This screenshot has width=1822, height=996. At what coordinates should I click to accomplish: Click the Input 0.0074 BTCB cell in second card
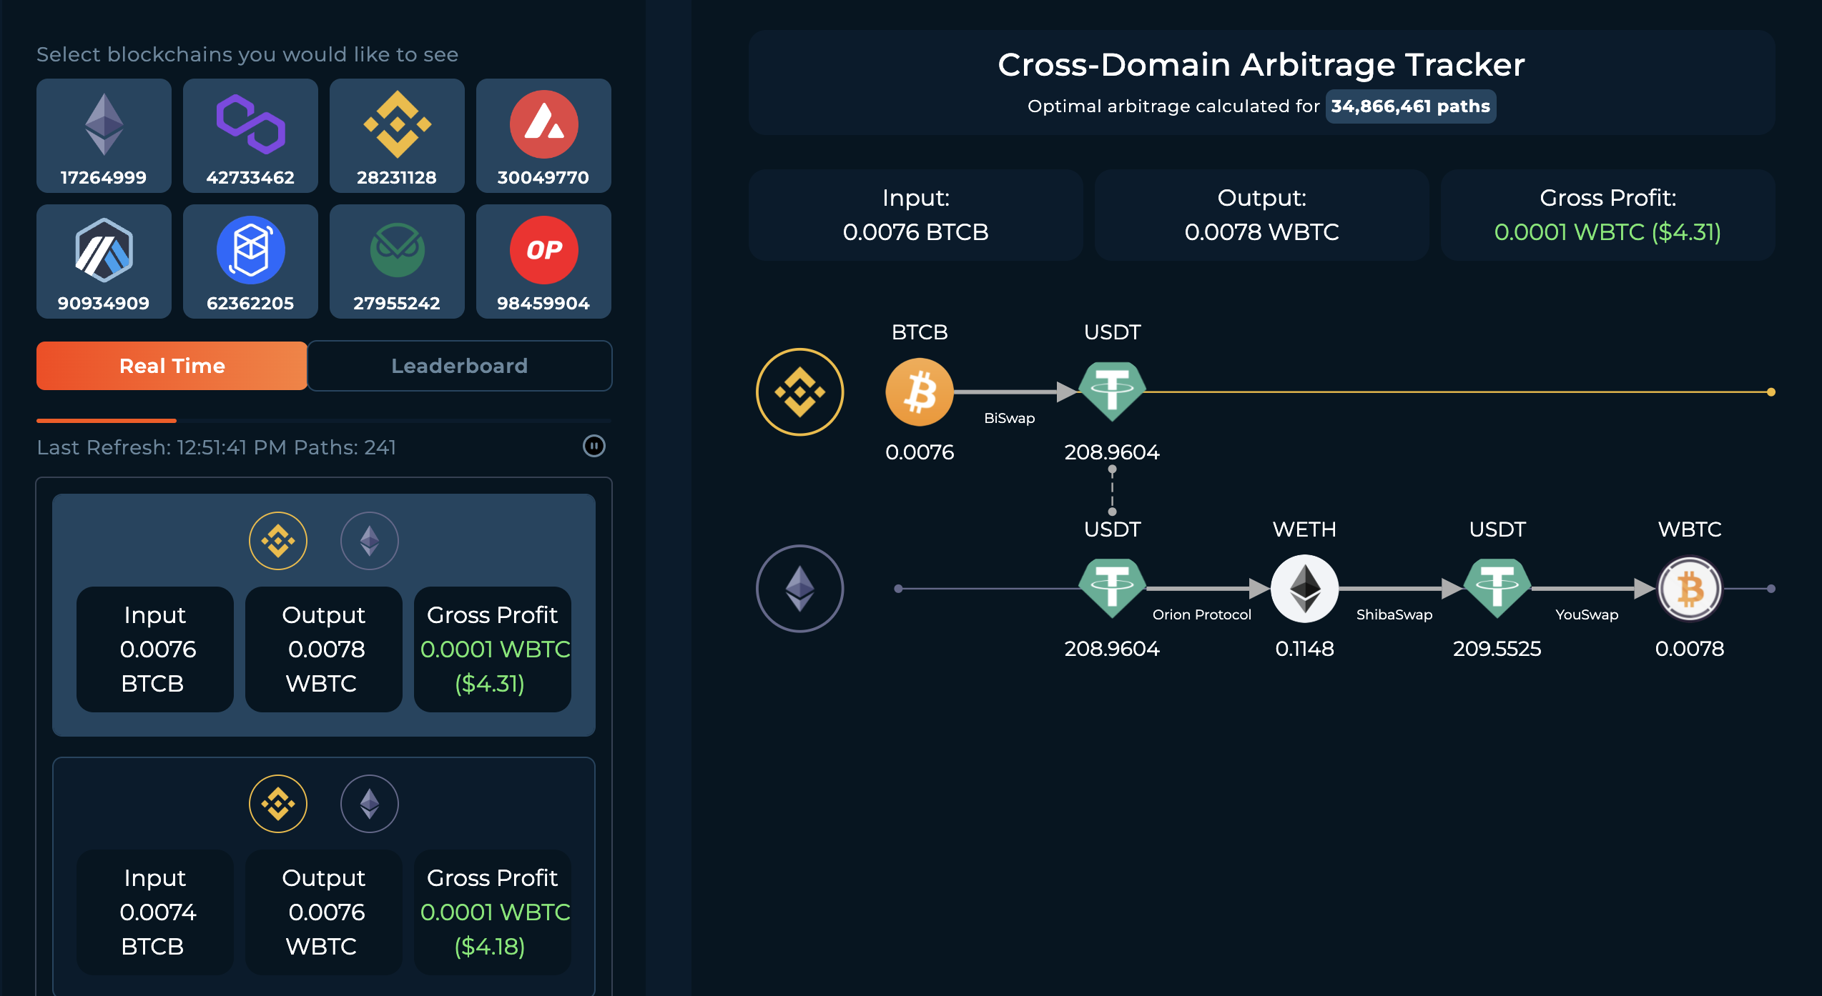pyautogui.click(x=155, y=912)
